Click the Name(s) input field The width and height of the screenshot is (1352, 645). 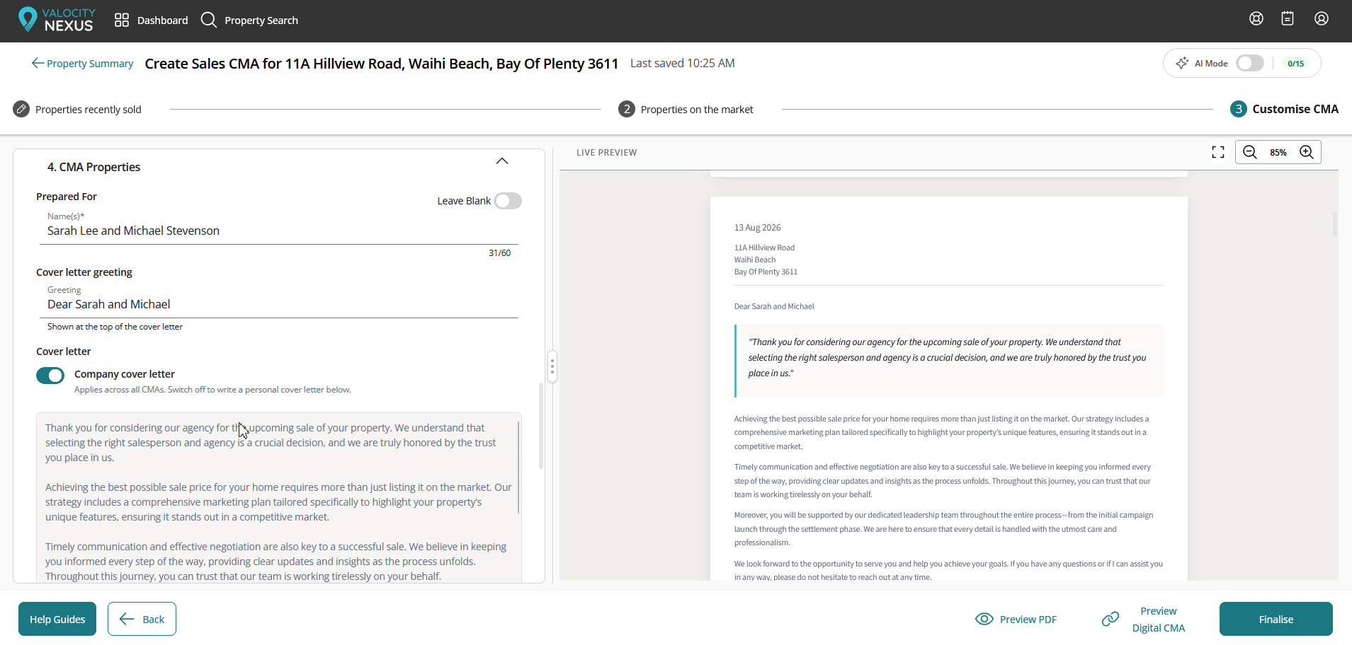(279, 231)
